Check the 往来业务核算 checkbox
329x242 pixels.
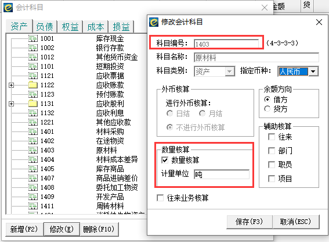[160, 198]
